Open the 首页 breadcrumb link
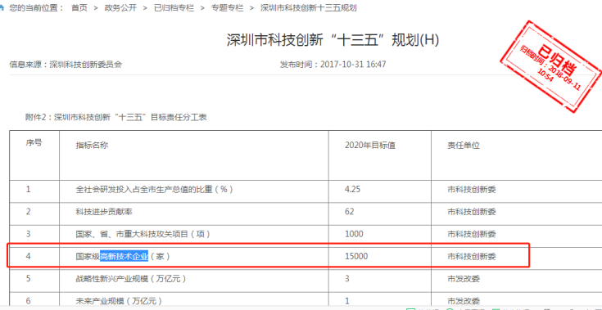 point(79,8)
